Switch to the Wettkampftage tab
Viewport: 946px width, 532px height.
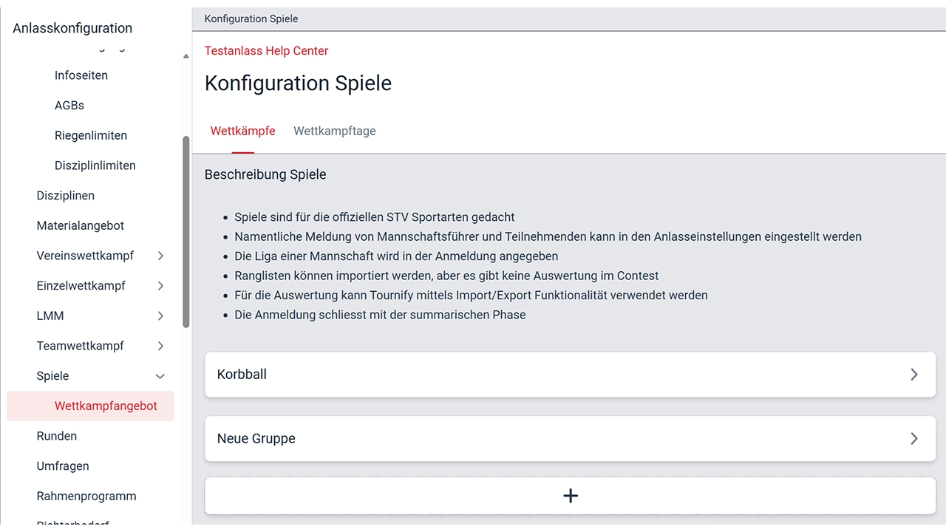coord(335,131)
